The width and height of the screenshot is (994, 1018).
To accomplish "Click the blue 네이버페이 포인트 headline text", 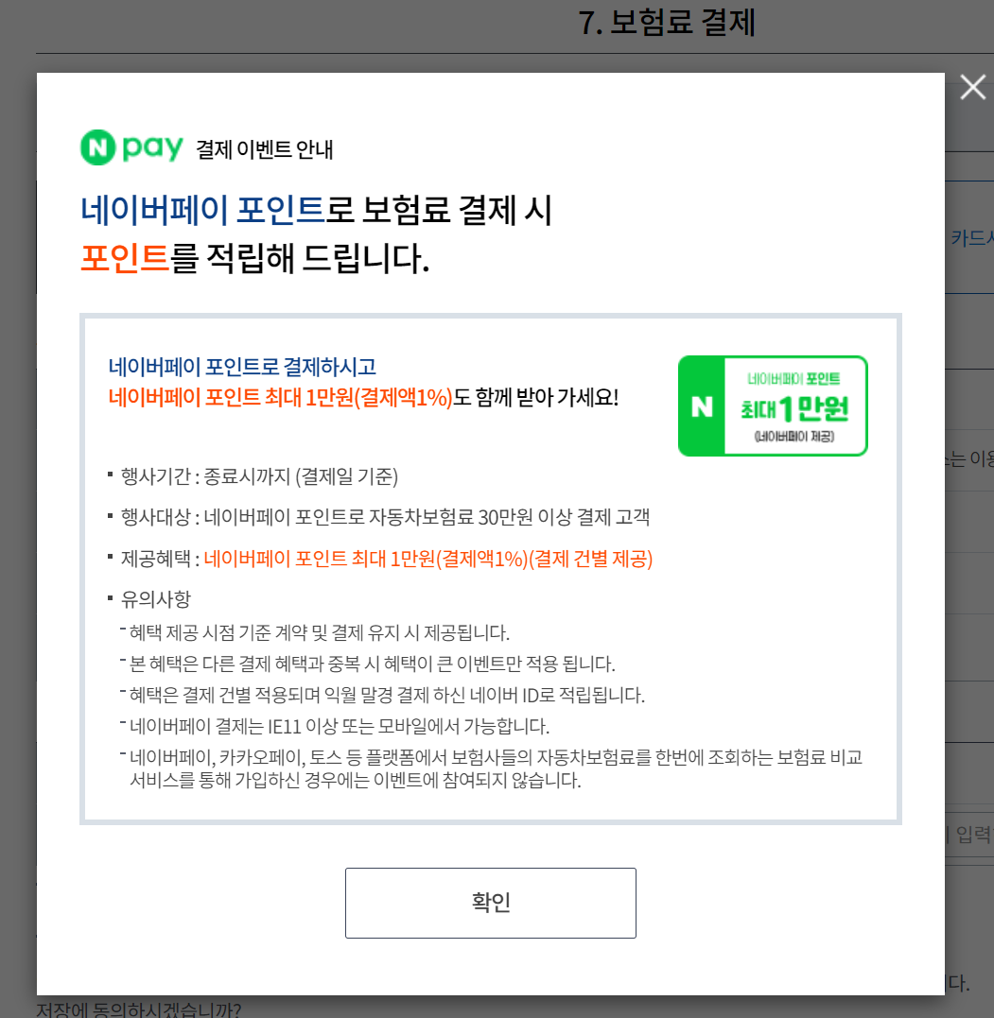I will tap(202, 211).
